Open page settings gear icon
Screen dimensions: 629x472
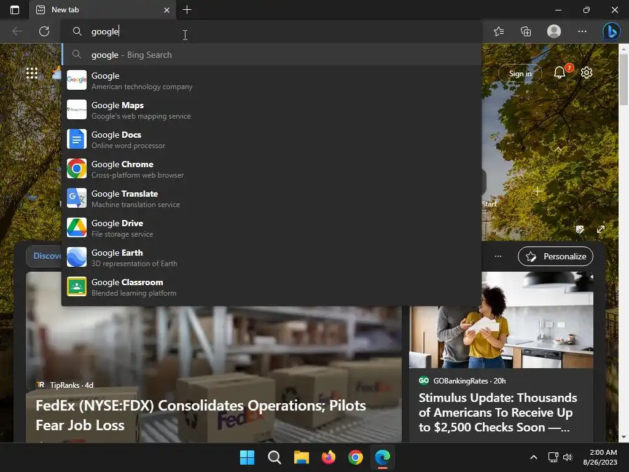point(587,73)
